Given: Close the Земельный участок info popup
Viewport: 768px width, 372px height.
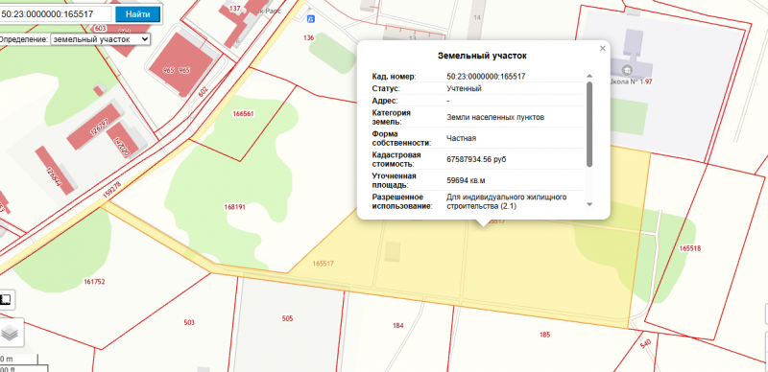Looking at the screenshot, I should [x=603, y=48].
